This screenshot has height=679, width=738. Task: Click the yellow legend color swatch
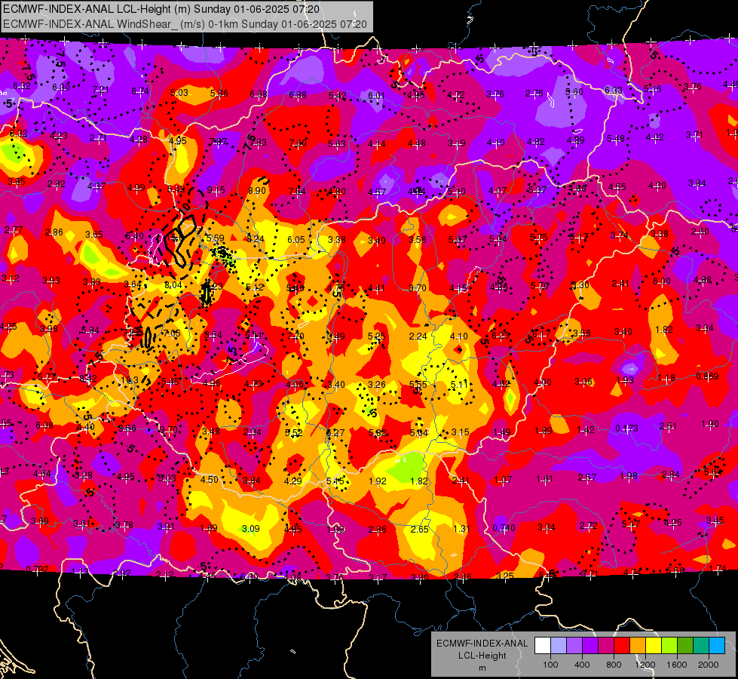tap(654, 645)
